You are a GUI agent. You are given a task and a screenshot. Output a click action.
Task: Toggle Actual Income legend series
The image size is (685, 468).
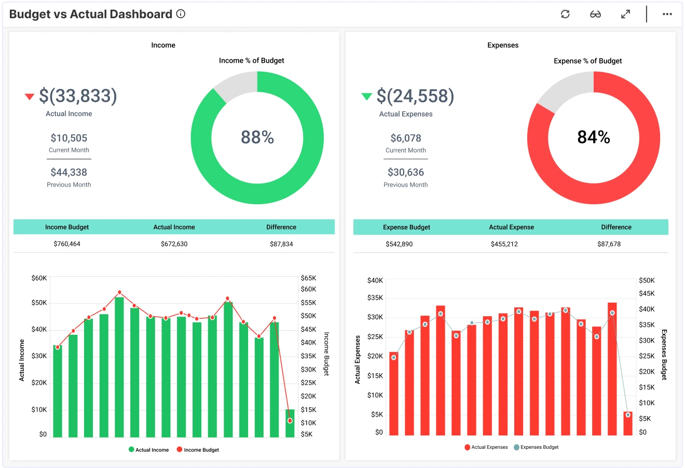pyautogui.click(x=148, y=450)
